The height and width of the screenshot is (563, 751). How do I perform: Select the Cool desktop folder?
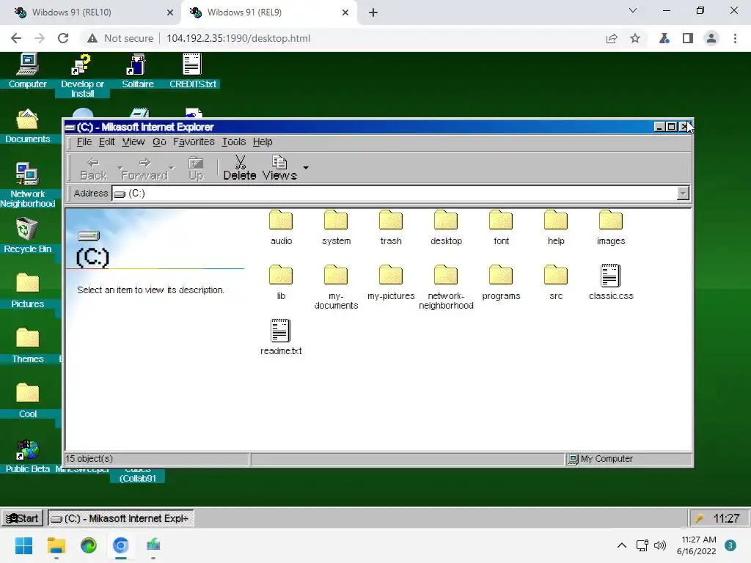pyautogui.click(x=27, y=401)
